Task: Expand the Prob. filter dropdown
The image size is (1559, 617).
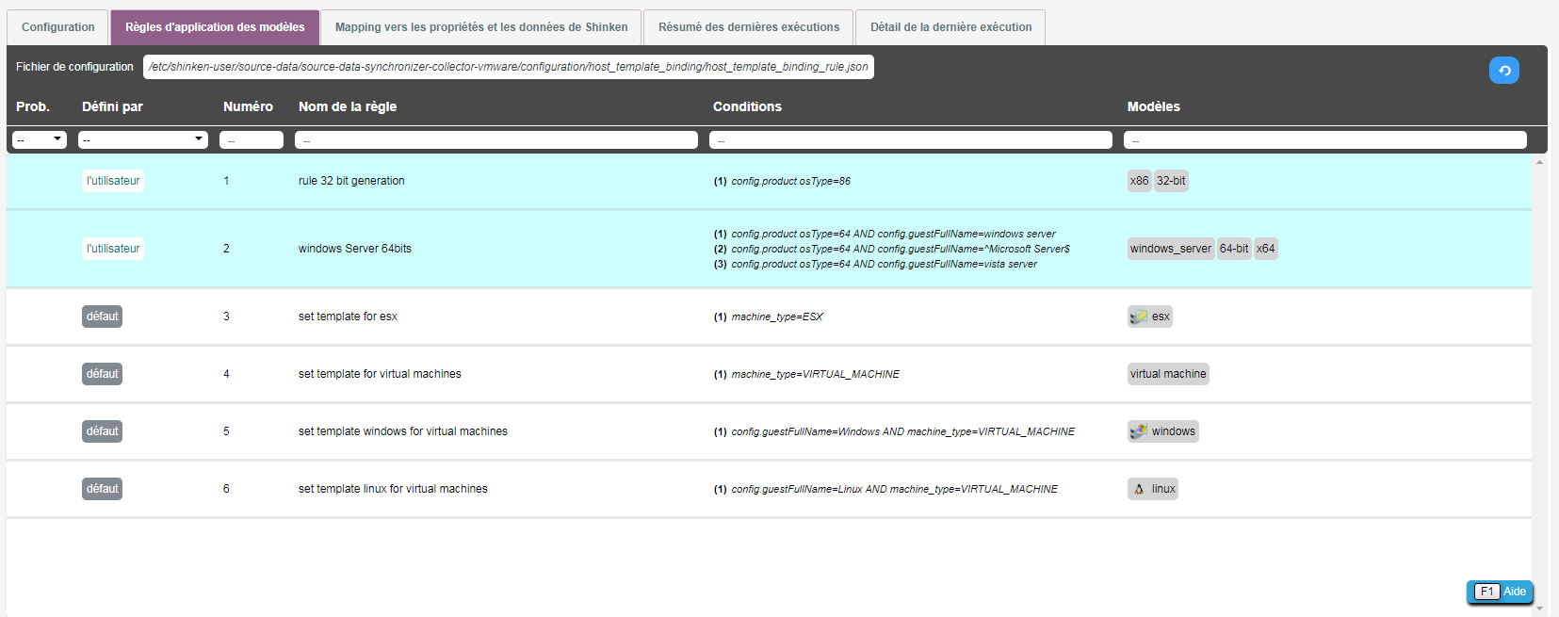Action: 39,140
